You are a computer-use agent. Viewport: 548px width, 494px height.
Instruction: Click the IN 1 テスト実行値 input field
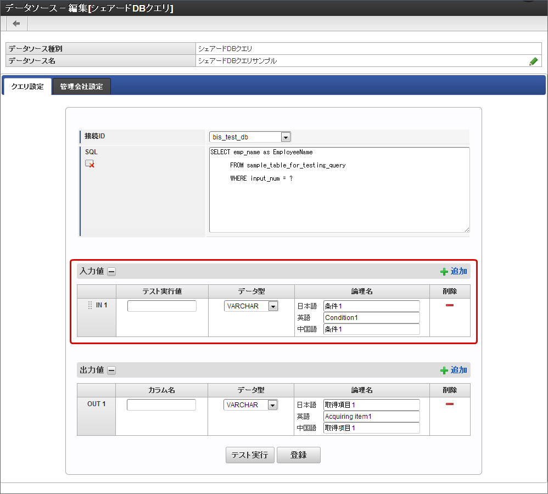(x=161, y=306)
